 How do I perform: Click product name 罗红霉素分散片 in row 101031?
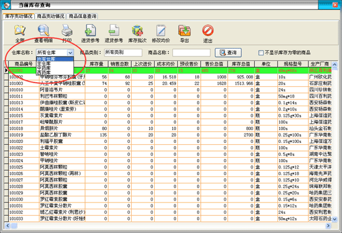pyautogui.click(x=55, y=206)
